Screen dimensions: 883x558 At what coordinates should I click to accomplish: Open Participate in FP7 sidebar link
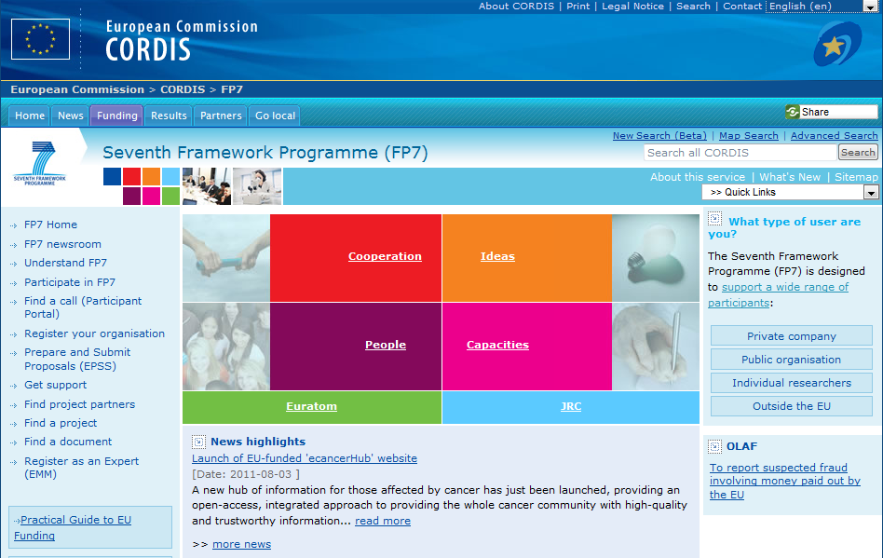(x=70, y=282)
